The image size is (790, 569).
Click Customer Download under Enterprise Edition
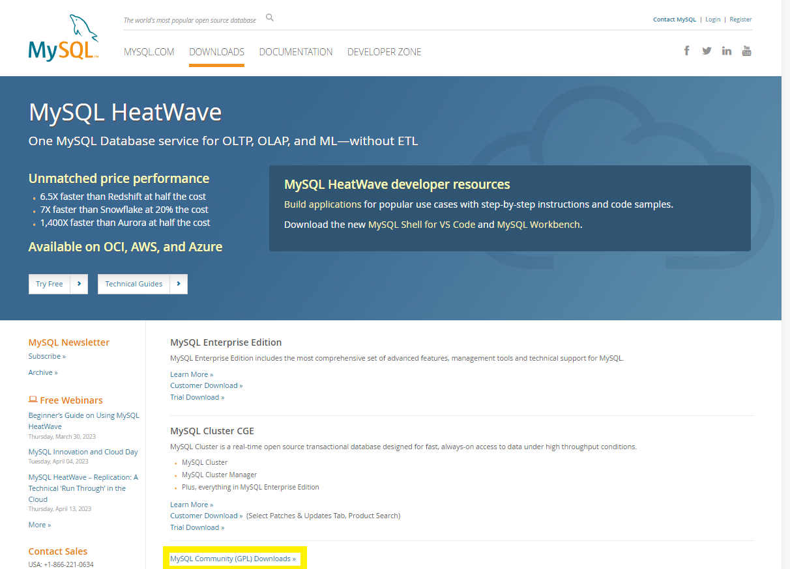pyautogui.click(x=206, y=385)
